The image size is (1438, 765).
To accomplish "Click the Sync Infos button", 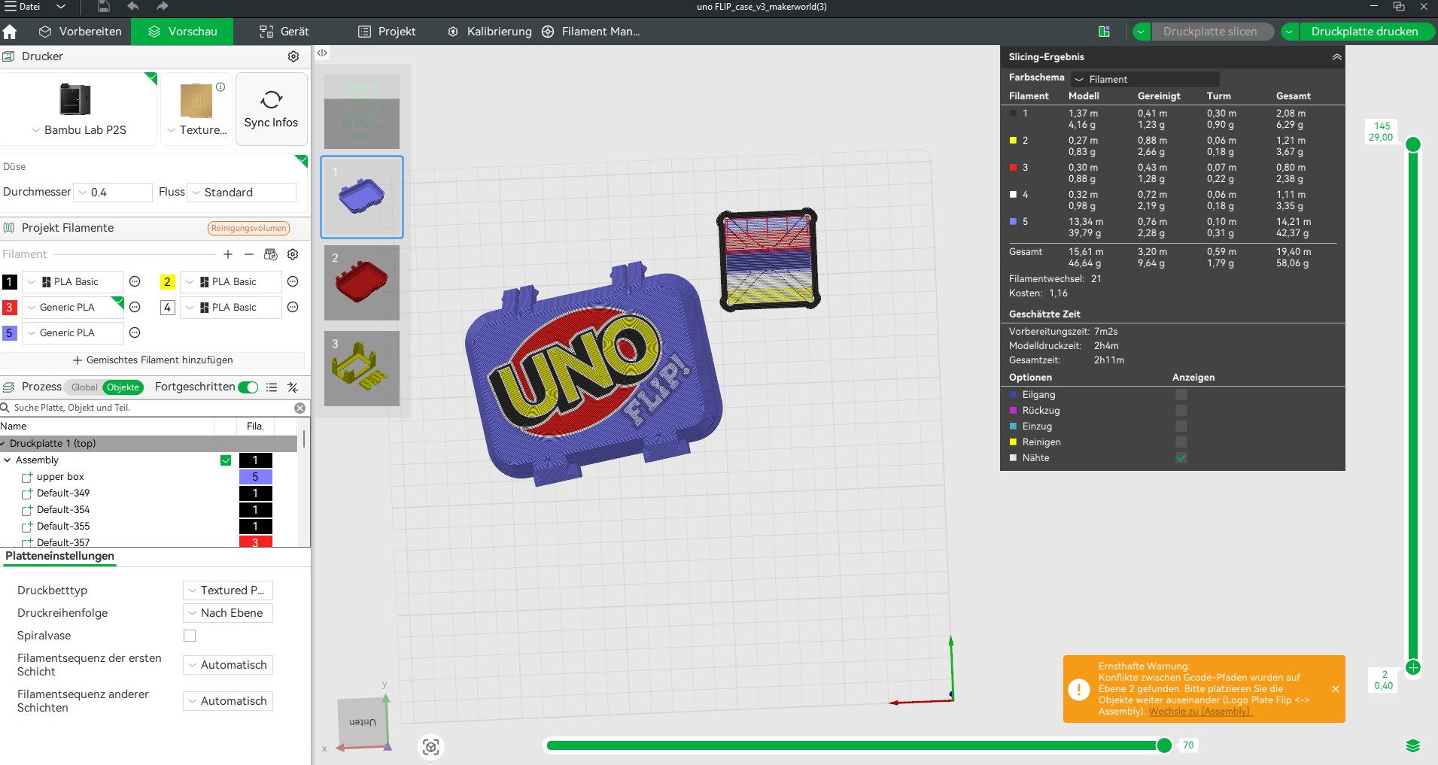I will tap(271, 109).
